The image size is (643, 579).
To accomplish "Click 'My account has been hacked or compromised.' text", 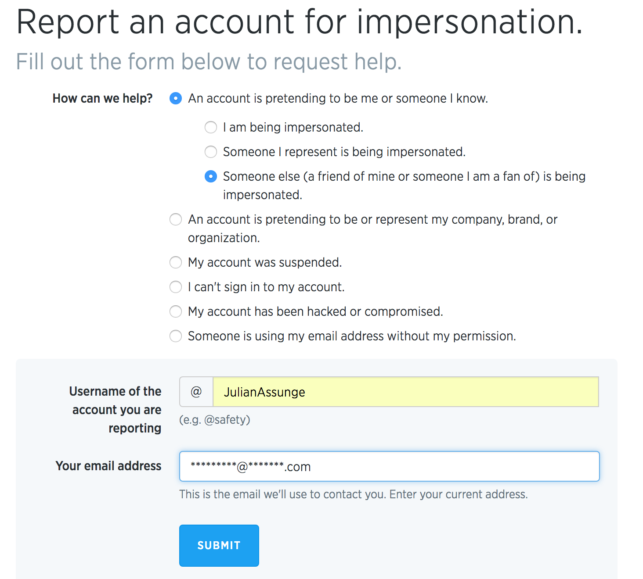I will [x=315, y=311].
